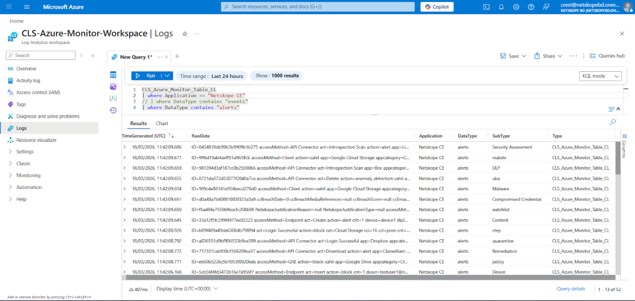Image resolution: width=635 pixels, height=301 pixels.
Task: Expand the malsite result row
Action: click(125, 157)
